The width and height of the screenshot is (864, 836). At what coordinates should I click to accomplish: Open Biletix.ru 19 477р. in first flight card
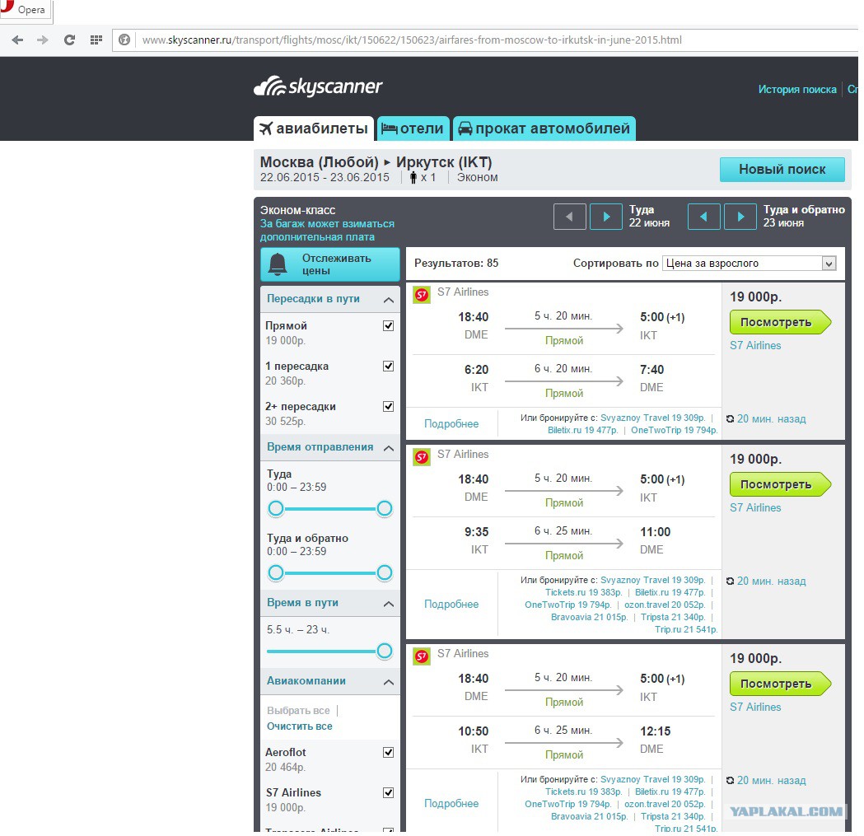[x=583, y=430]
